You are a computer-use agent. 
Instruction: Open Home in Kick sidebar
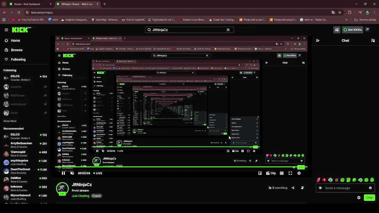(13, 41)
